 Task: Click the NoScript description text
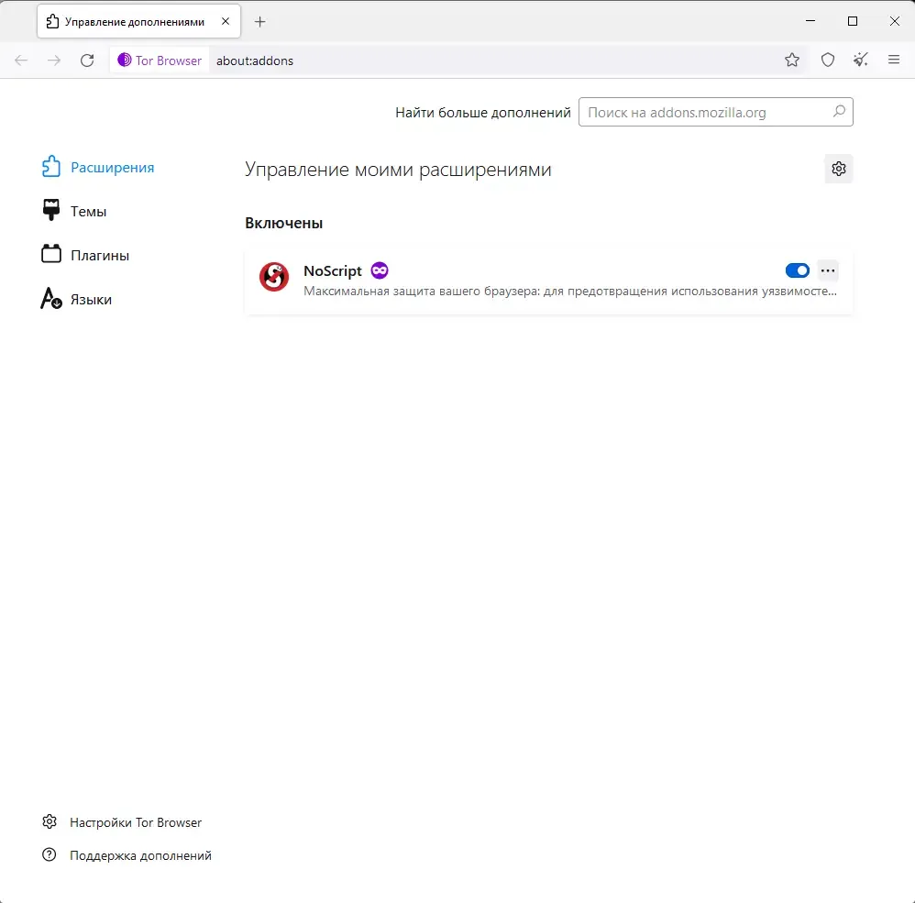point(570,292)
